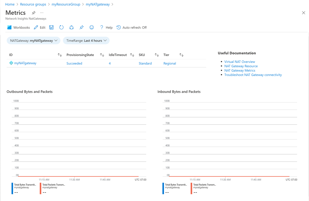
Task: Refresh the metrics data
Action: pos(61,27)
